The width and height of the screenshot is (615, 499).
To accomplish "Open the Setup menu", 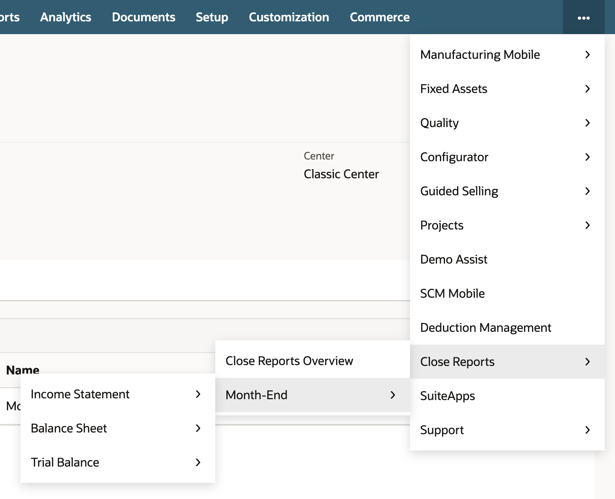I will [212, 17].
